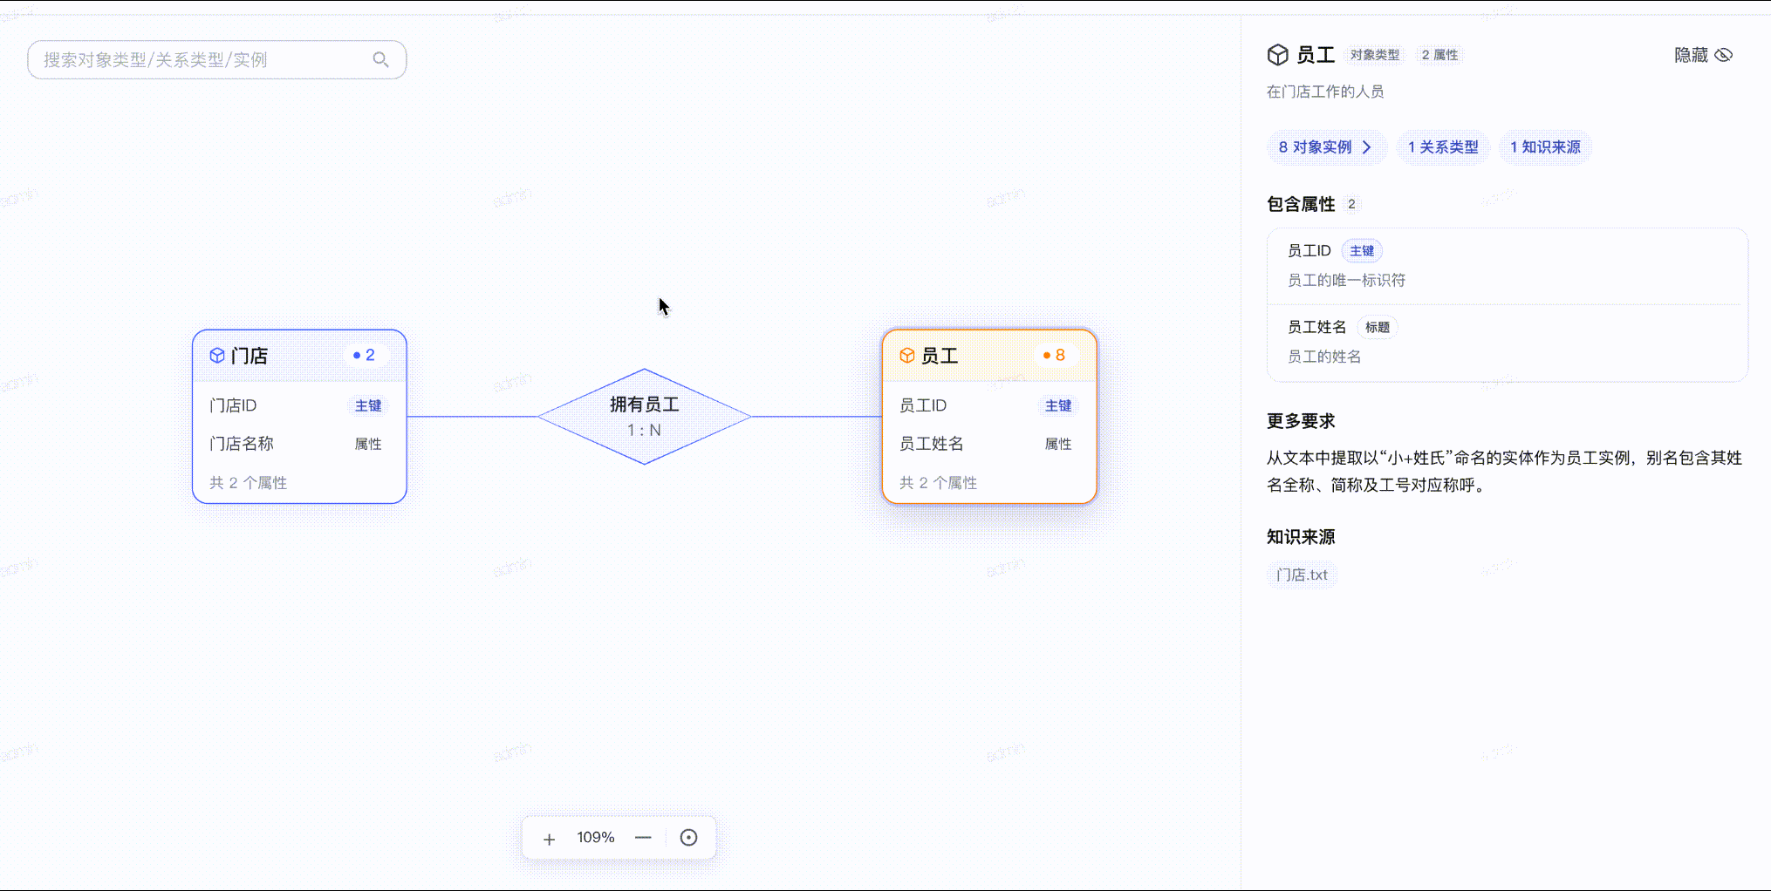Zoom in with the plus icon
The width and height of the screenshot is (1771, 891).
(549, 839)
